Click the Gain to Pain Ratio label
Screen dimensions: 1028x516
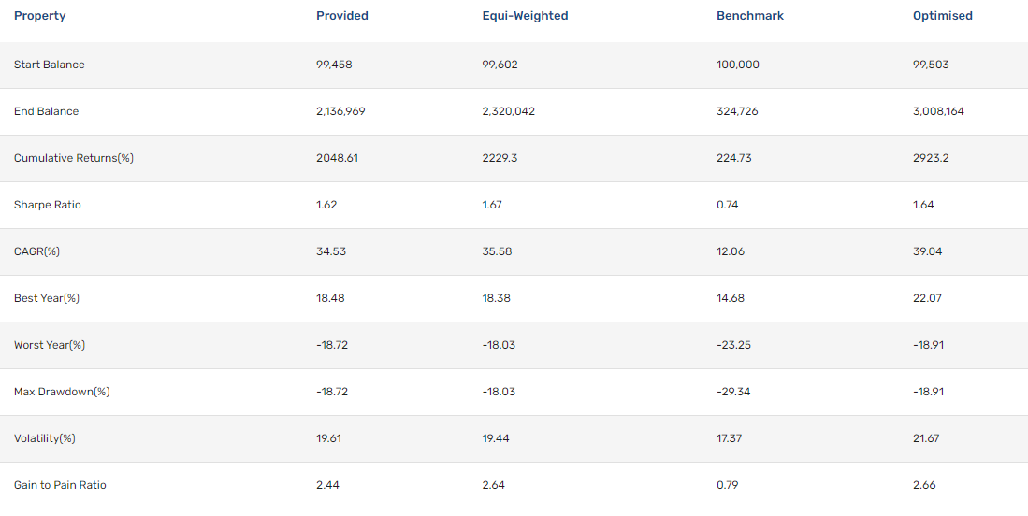[60, 485]
